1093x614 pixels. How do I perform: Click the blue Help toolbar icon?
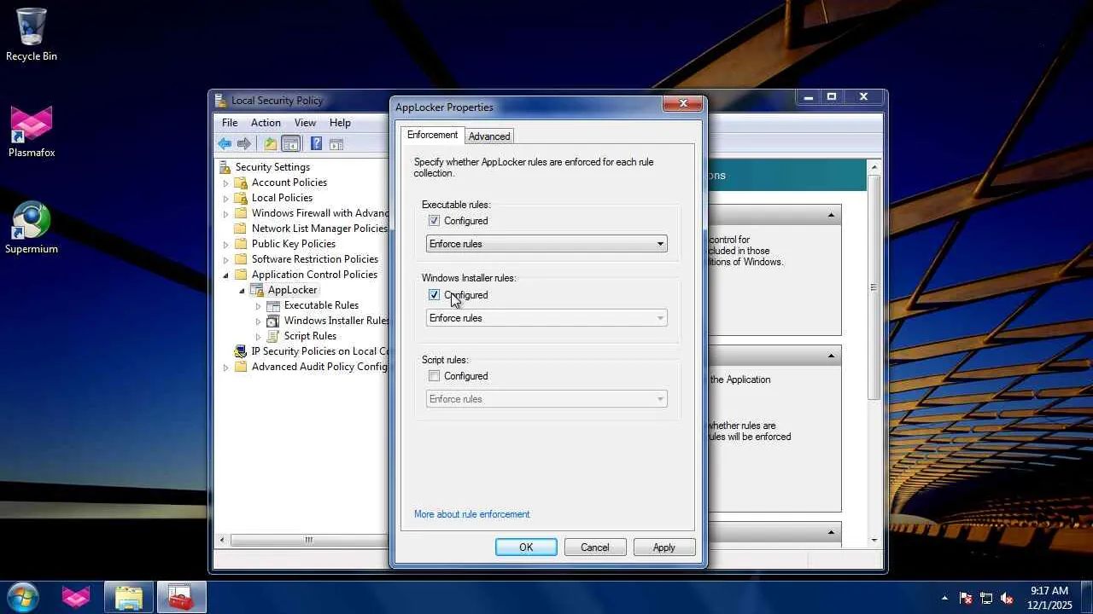click(x=316, y=144)
